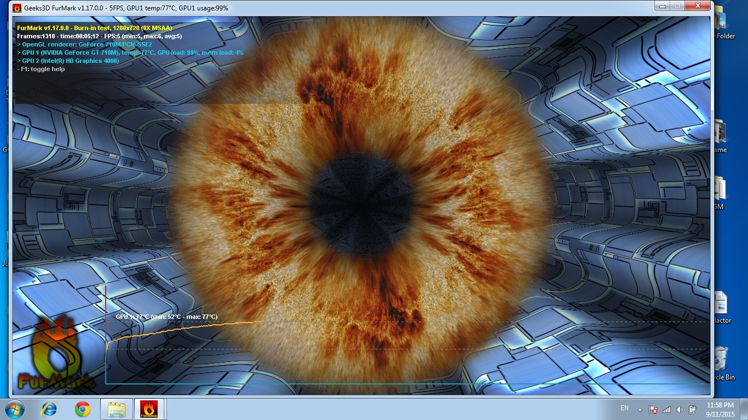748x420 pixels.
Task: Click the network signal icon in tray
Action: coord(666,409)
